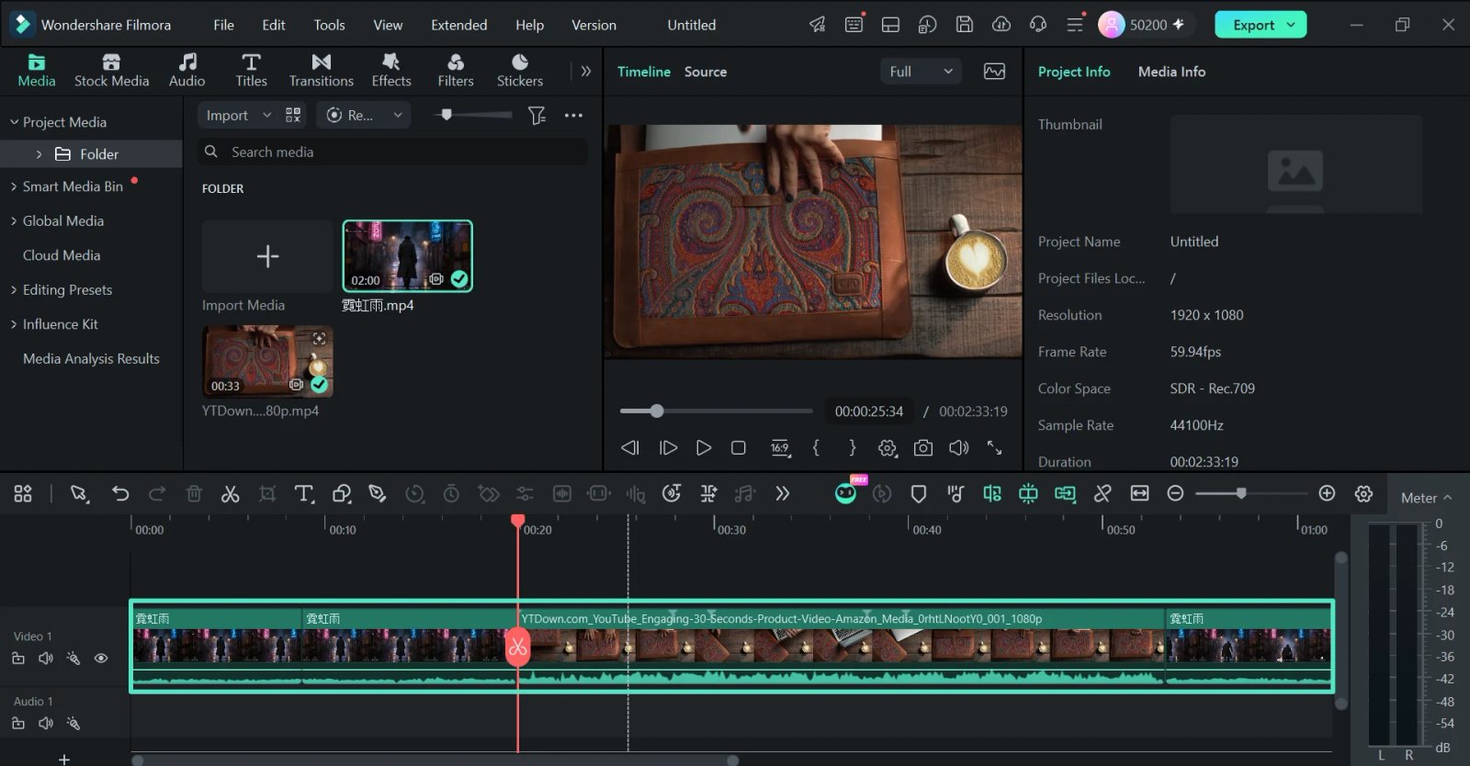1470x766 pixels.
Task: Expand the Global Media section
Action: (14, 221)
